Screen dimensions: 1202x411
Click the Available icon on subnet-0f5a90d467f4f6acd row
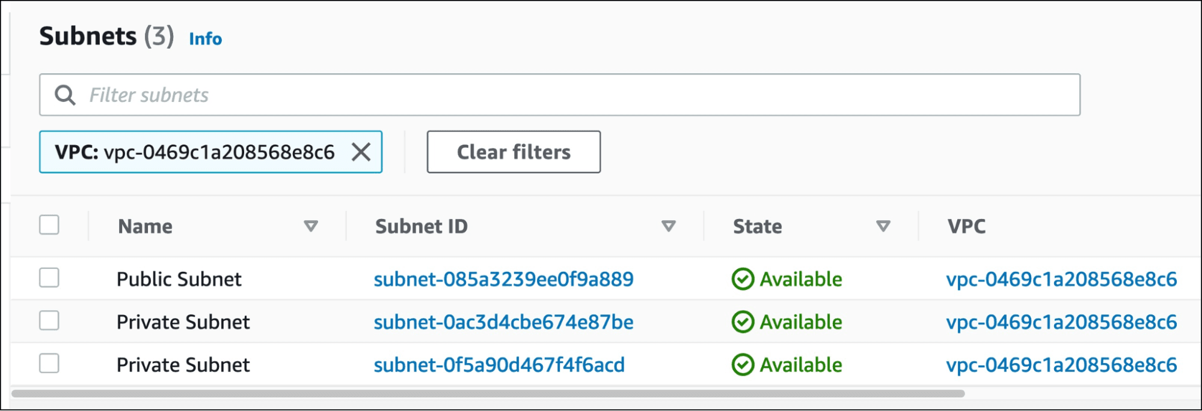coord(744,364)
